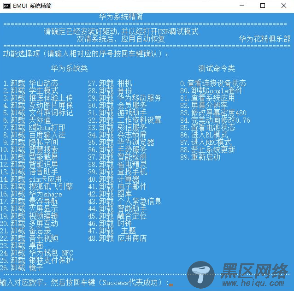This screenshot has height=291, width=294.
Task: Click line '25.卸载 银联支付保护'
Action: click(36, 261)
